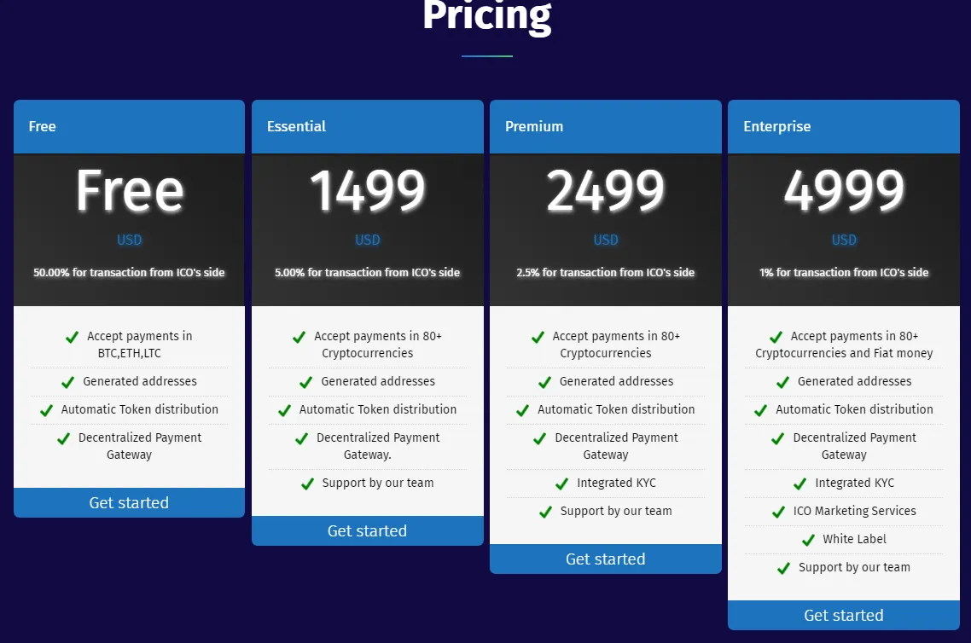Viewport: 971px width, 643px height.
Task: Select the Premium plan header
Action: tap(606, 126)
